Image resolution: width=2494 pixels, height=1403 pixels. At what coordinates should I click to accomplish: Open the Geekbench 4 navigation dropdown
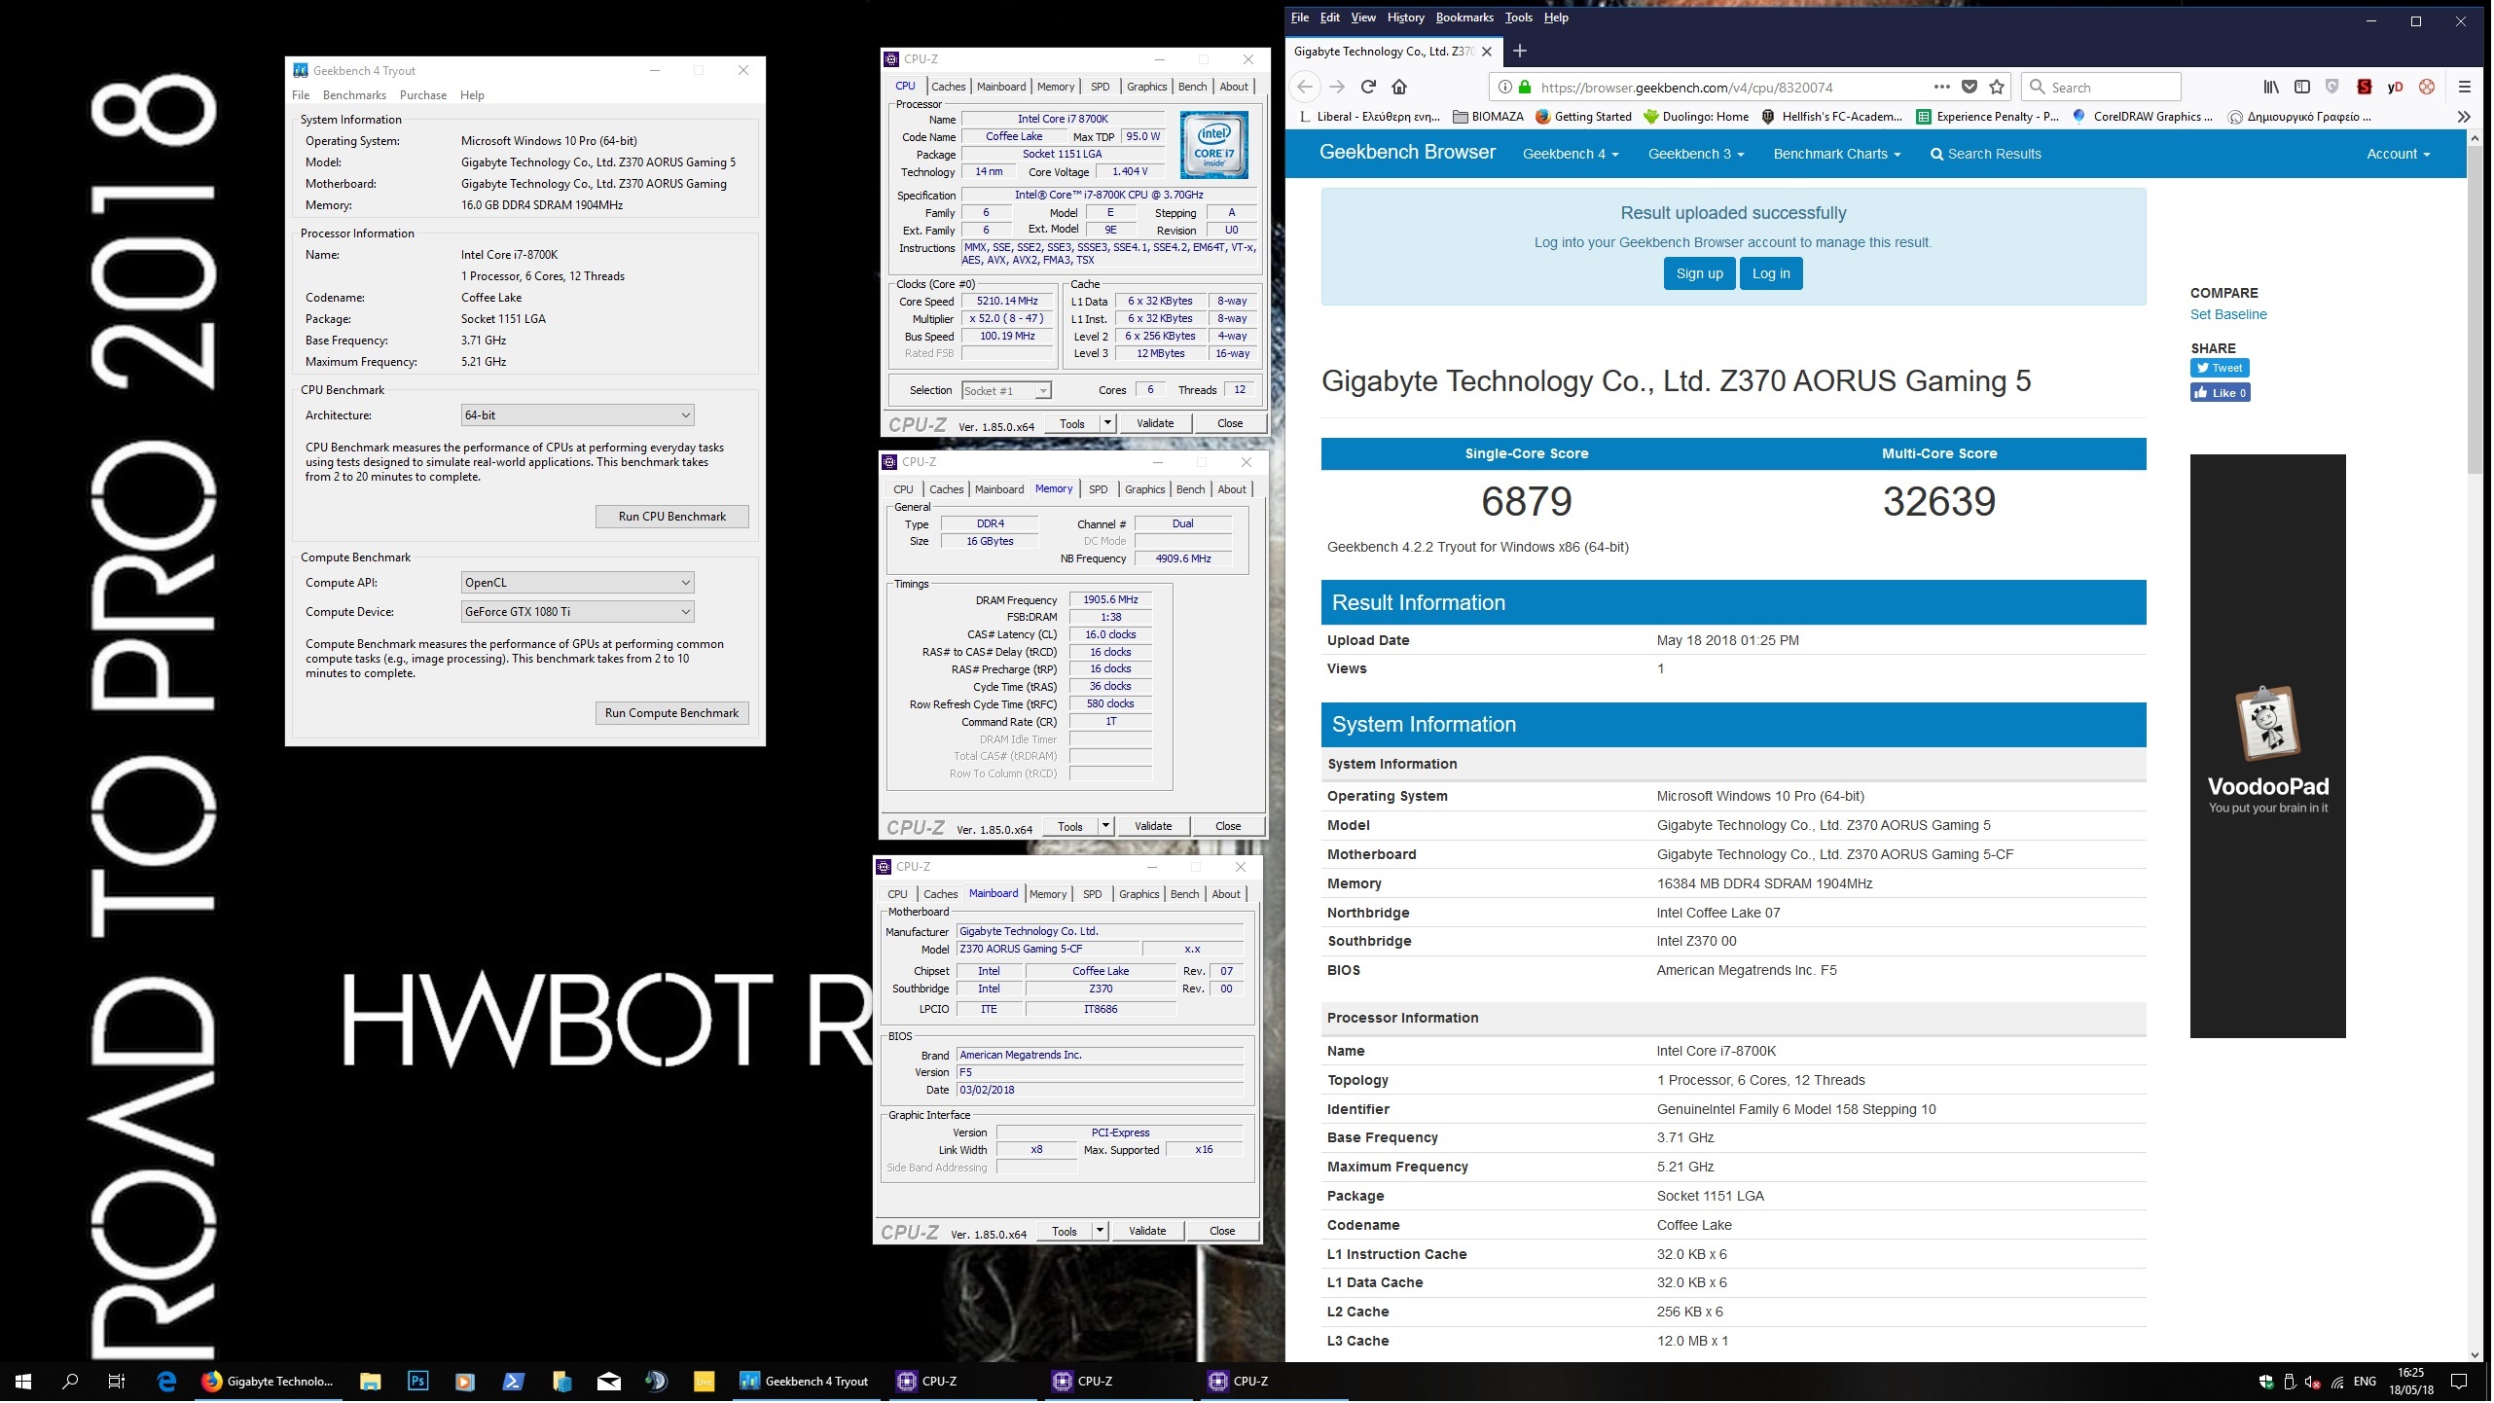(x=1572, y=155)
